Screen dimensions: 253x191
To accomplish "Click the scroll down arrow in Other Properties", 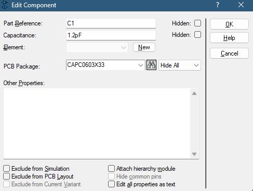I will [194, 154].
